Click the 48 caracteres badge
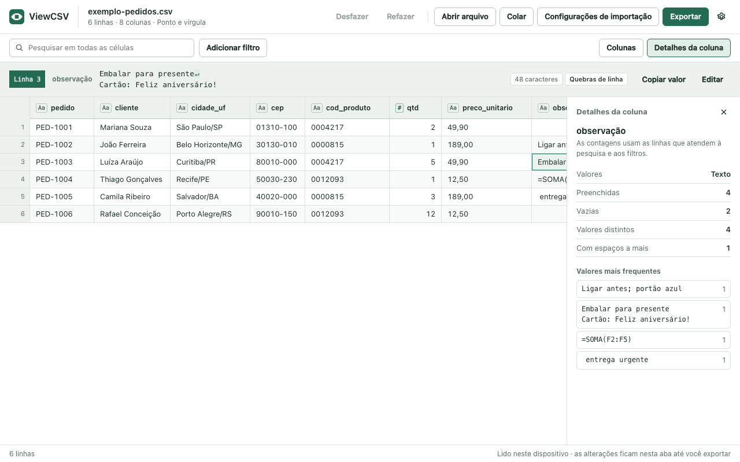Screen dimensions: 740x462 [536, 79]
